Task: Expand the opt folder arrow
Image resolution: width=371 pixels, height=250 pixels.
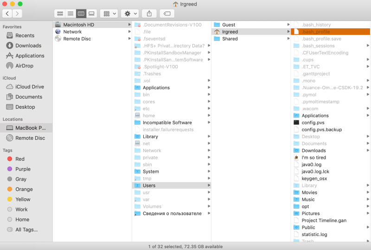Action: pyautogui.click(x=368, y=206)
